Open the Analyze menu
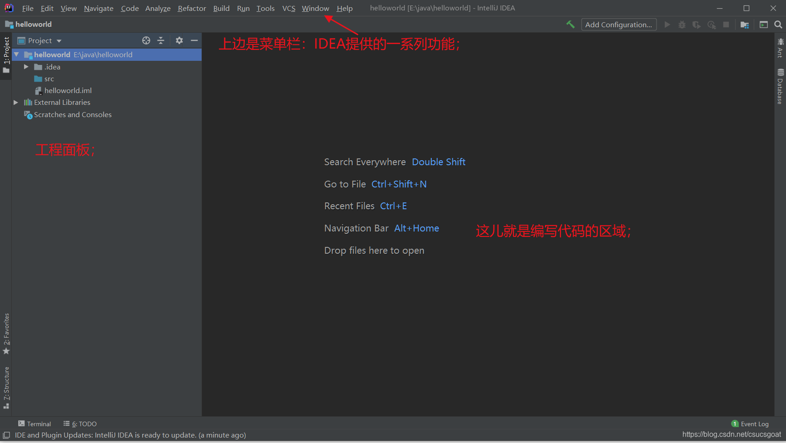This screenshot has height=443, width=786. 158,8
